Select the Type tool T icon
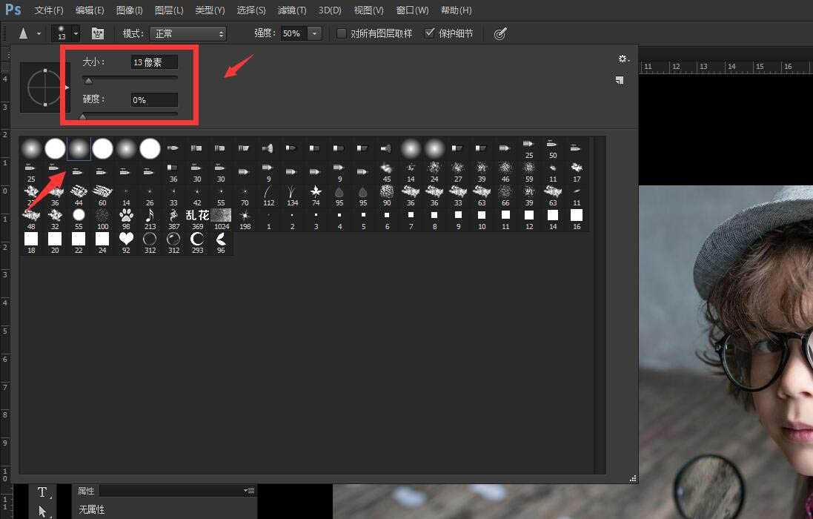The image size is (813, 519). click(x=42, y=492)
